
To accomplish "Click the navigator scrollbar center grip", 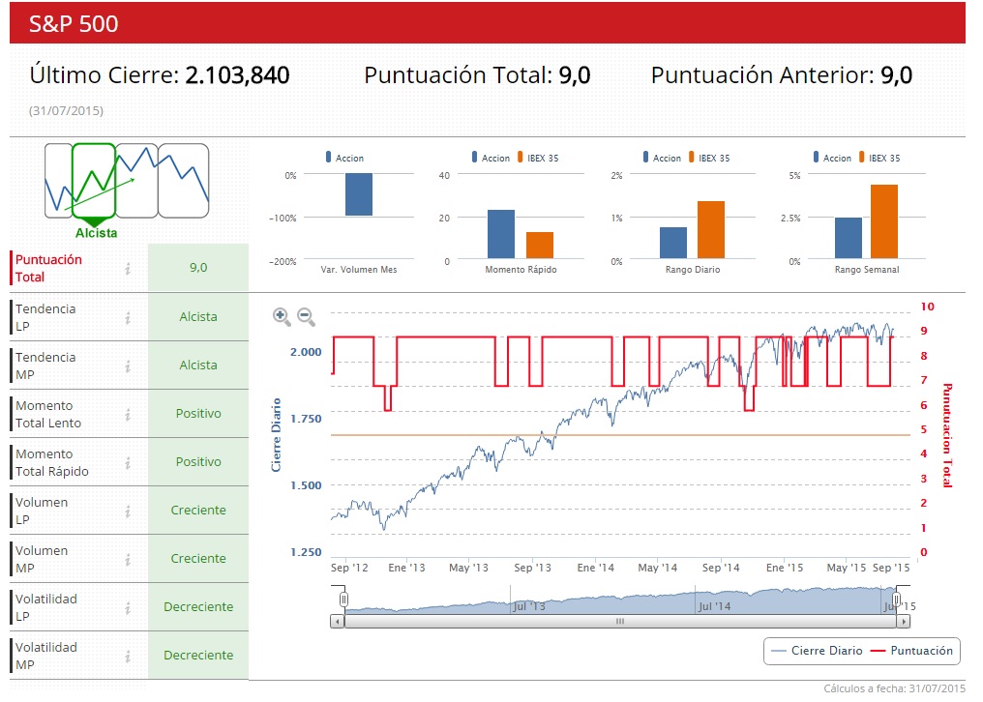I will 620,622.
